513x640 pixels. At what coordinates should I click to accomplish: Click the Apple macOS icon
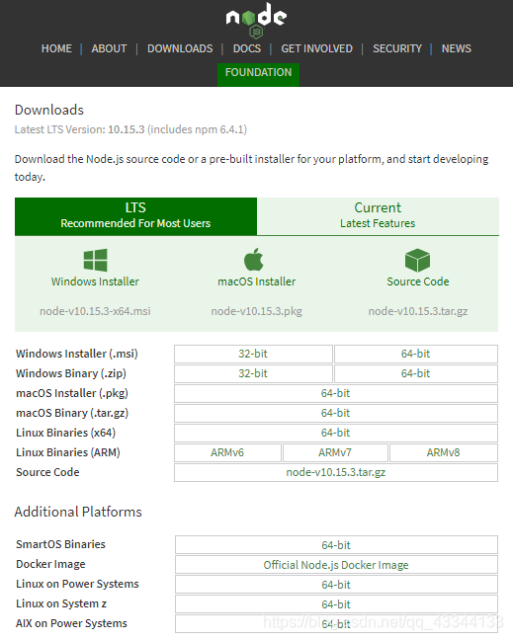(x=254, y=259)
